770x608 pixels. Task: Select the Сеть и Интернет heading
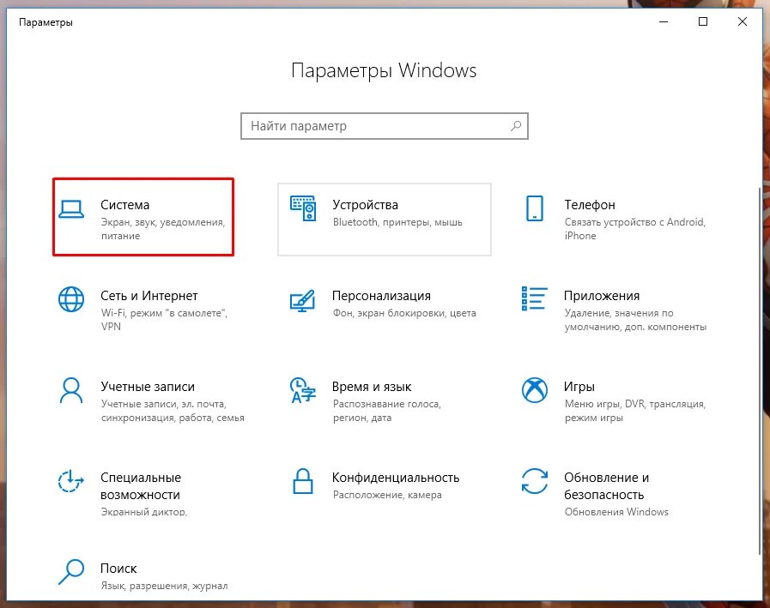[x=149, y=295]
